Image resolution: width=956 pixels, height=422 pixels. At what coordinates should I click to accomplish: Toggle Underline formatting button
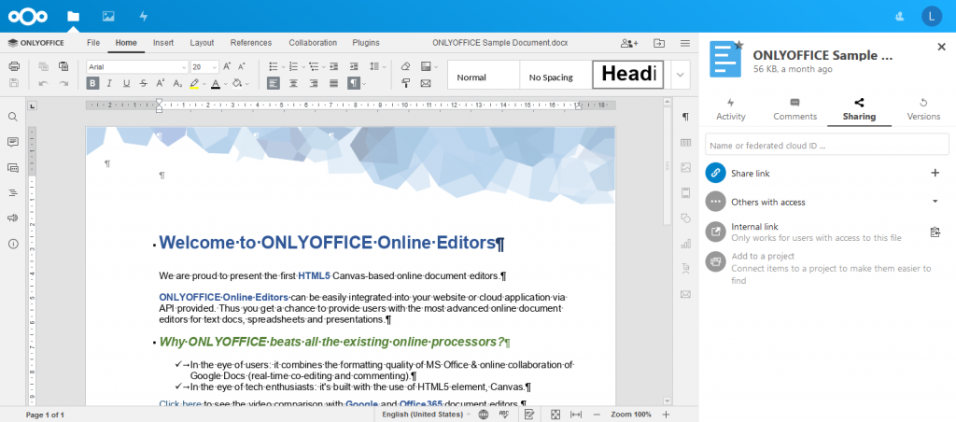[x=126, y=83]
